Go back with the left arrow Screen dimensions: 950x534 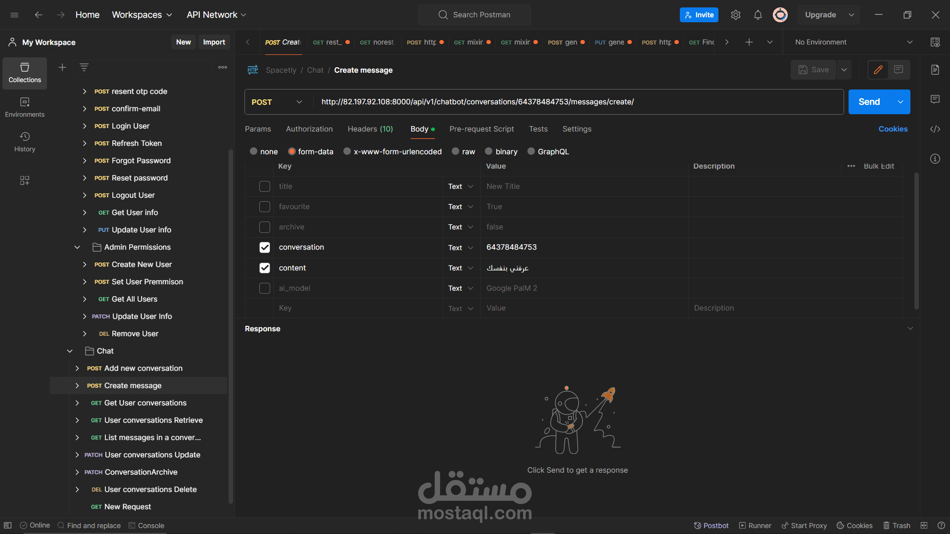tap(39, 15)
